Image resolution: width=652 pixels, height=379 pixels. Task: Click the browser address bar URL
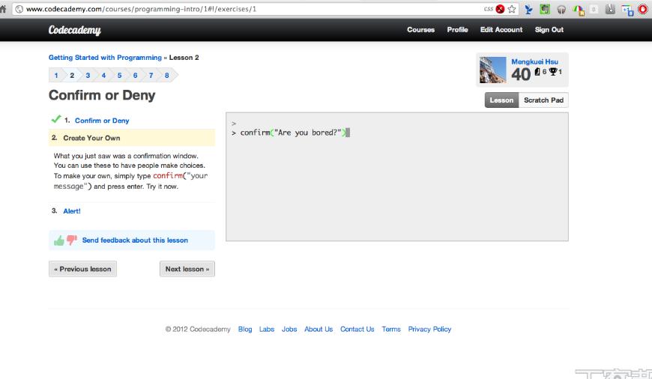pos(142,9)
